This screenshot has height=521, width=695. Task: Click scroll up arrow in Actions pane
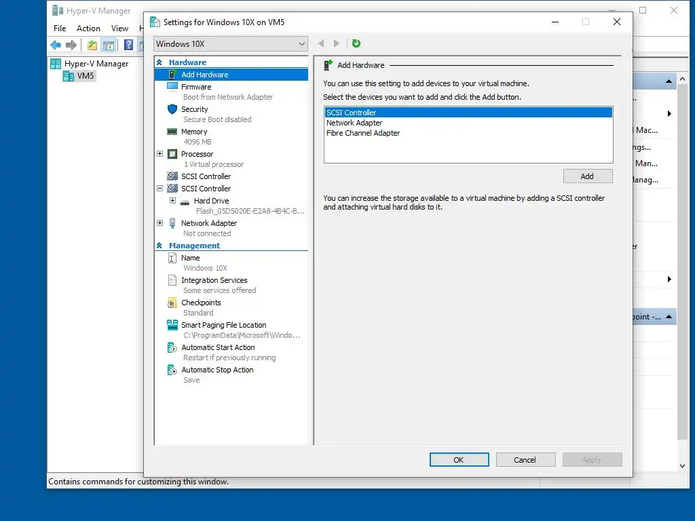tap(683, 79)
